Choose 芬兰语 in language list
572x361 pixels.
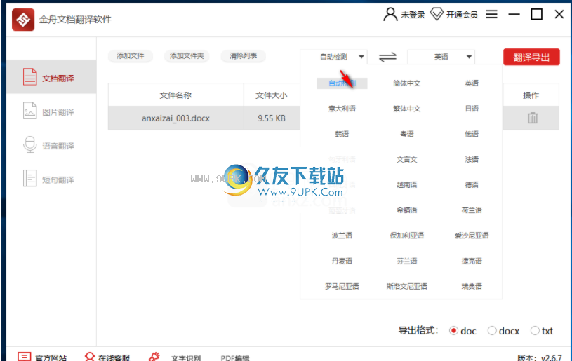tap(407, 261)
